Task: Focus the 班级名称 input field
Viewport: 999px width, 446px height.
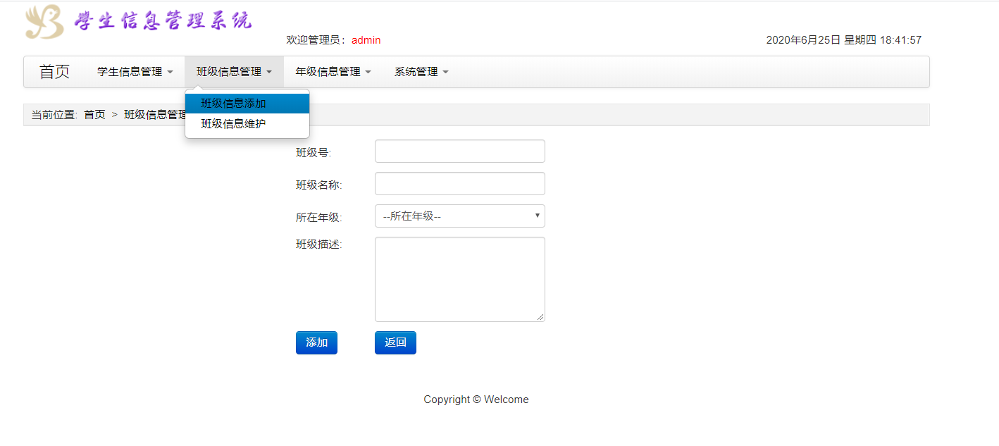Action: coord(460,184)
